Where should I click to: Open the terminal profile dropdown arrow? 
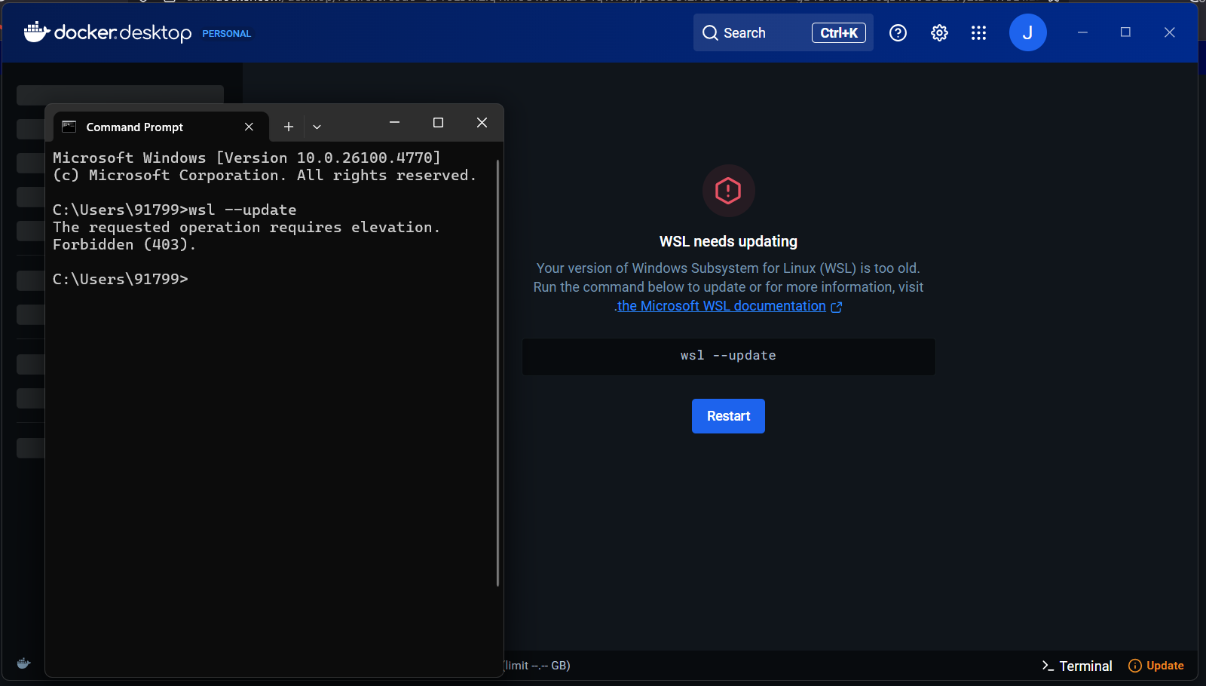317,127
